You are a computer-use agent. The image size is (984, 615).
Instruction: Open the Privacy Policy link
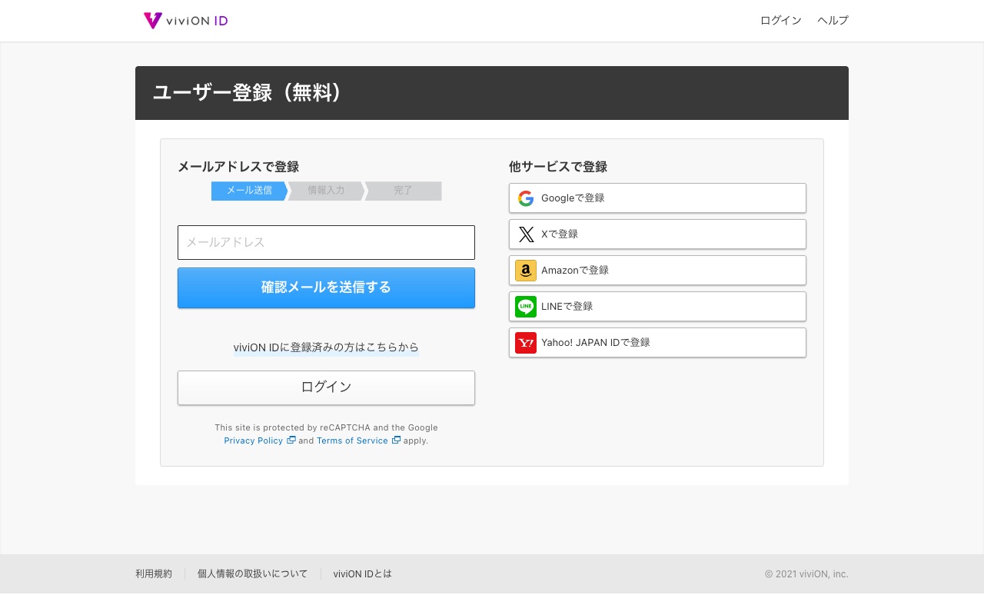click(254, 440)
